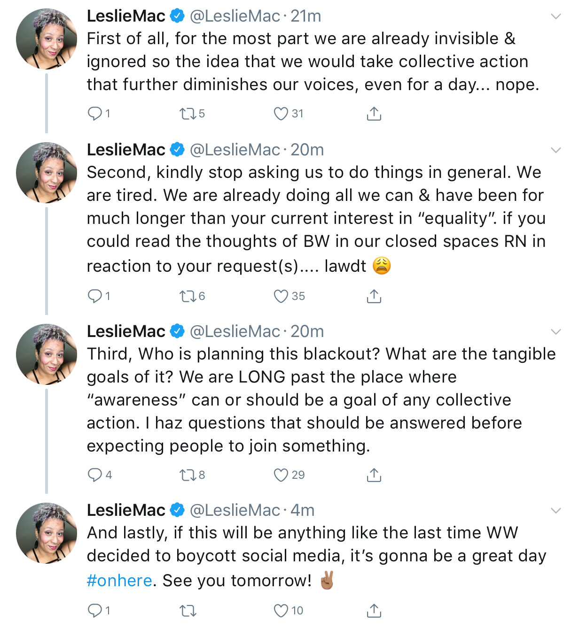Like the tweet with 35 likes
Viewport: 571px width, 628px height.
[281, 296]
